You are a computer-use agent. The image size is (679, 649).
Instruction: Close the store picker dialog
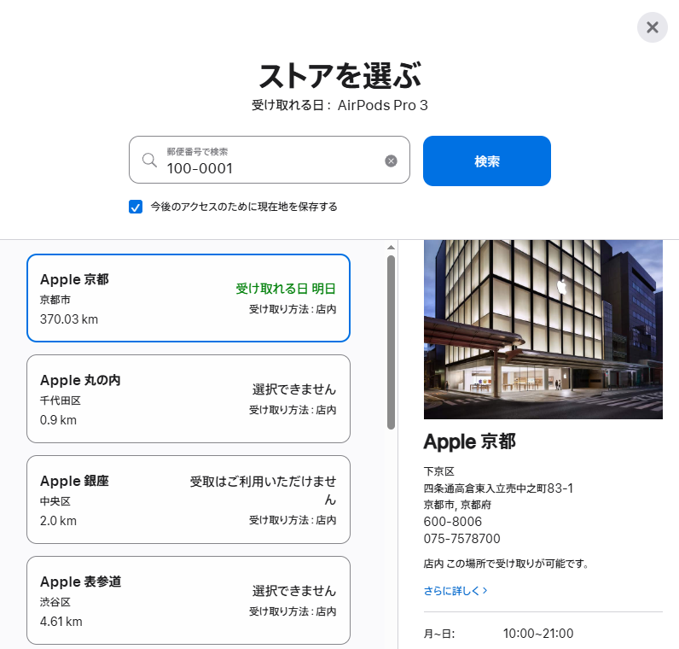click(x=653, y=27)
